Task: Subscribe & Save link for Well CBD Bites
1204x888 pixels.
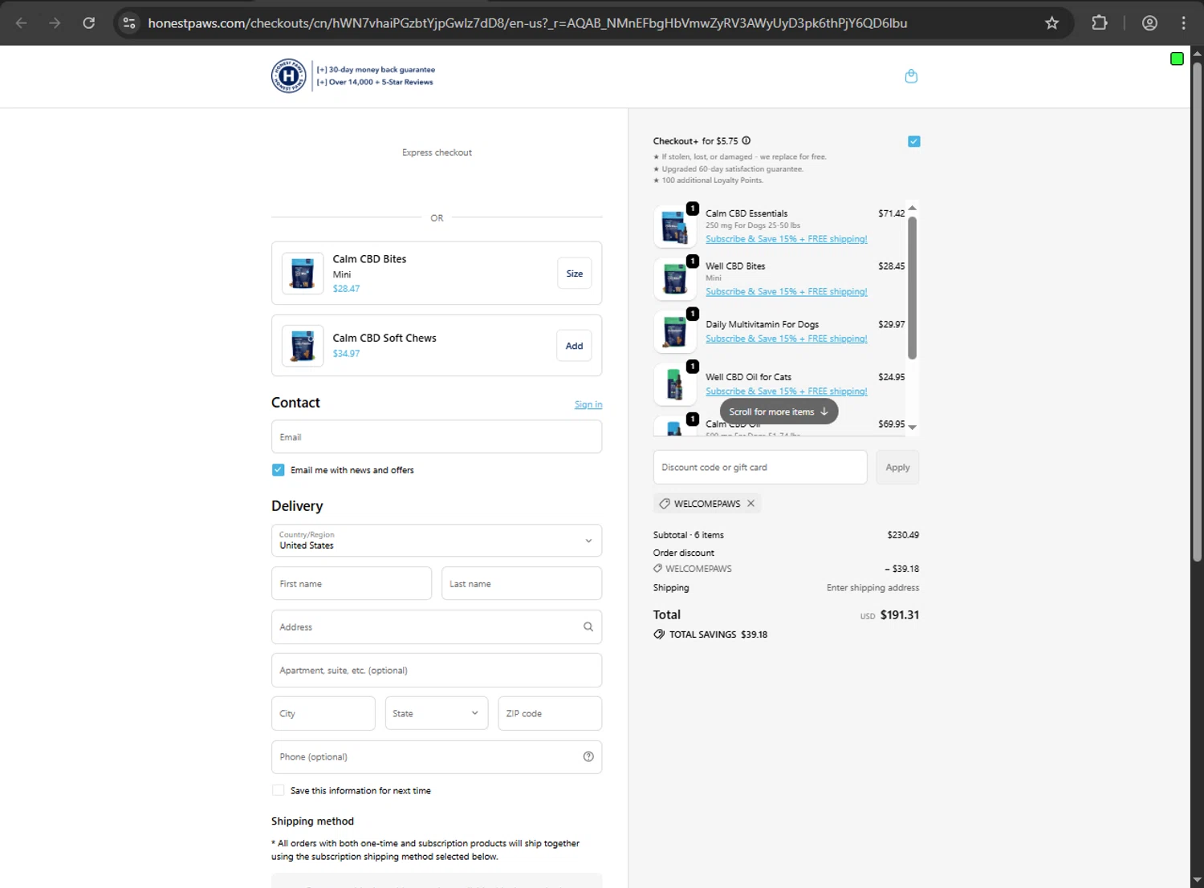Action: tap(787, 291)
